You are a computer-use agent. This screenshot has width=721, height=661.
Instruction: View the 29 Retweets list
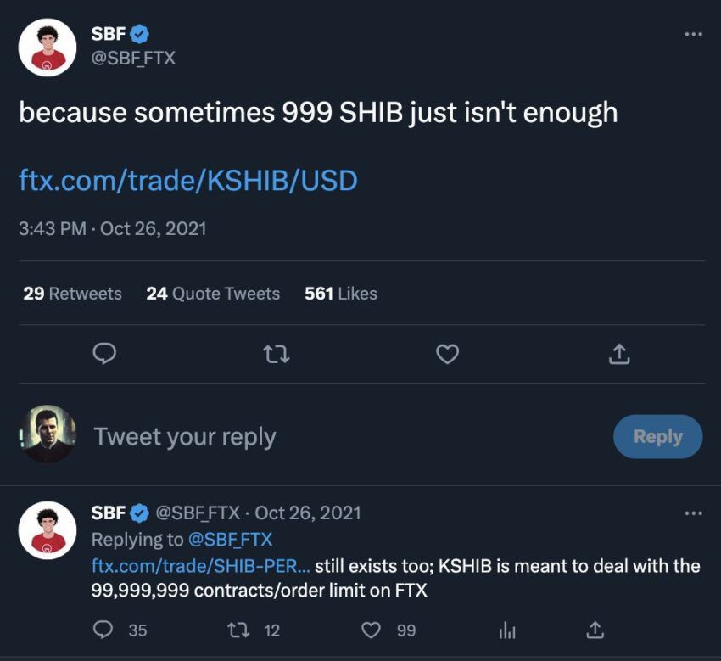click(72, 294)
